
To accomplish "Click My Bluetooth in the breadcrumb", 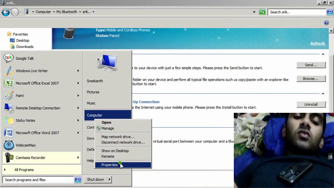I will coord(67,12).
